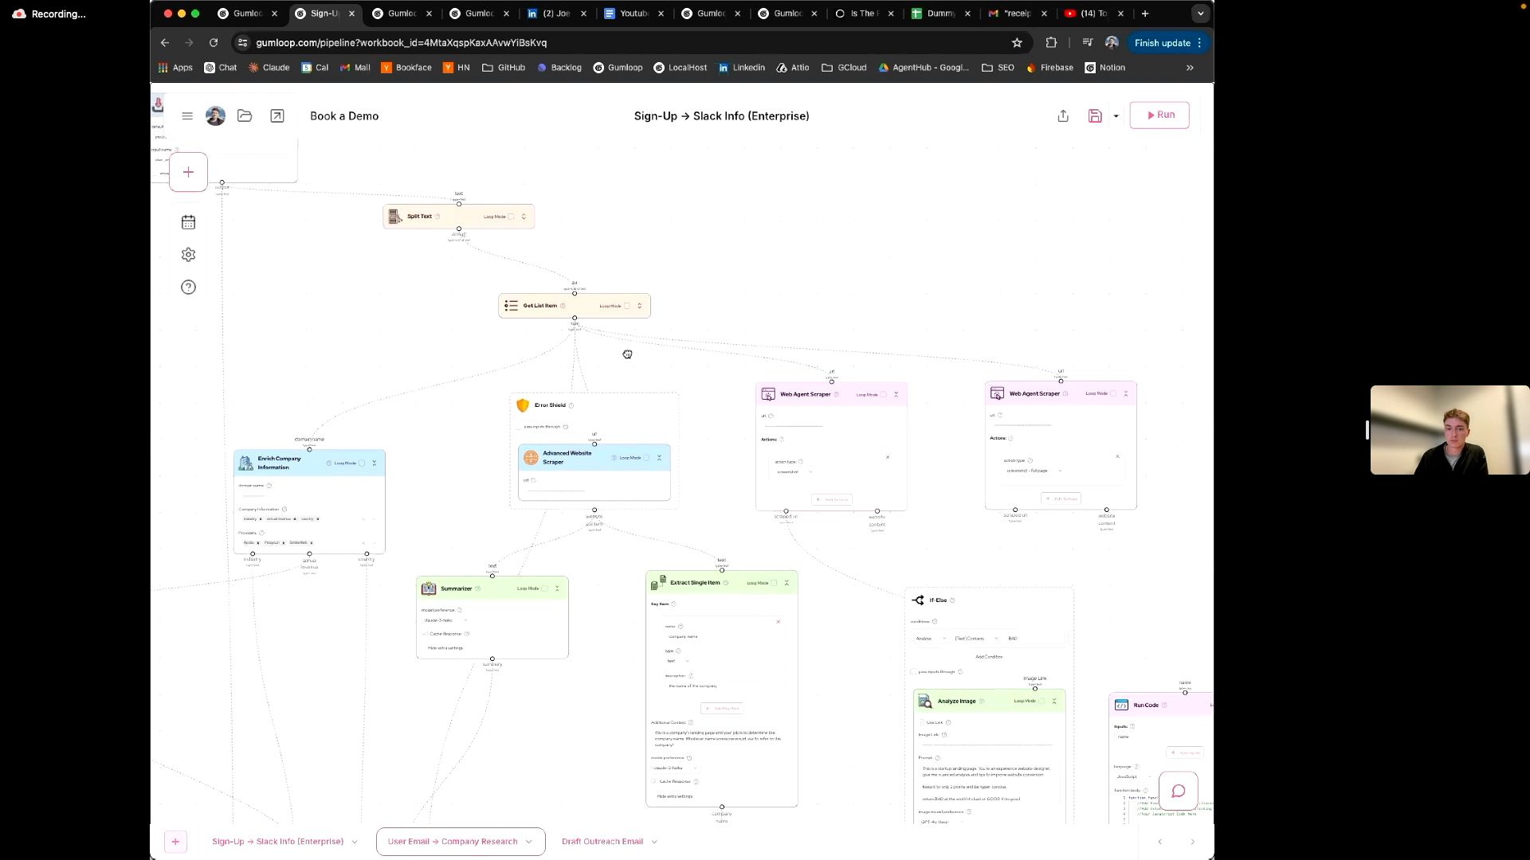Click the Advanced Website Scraper globe icon
The image size is (1530, 860).
(x=531, y=458)
